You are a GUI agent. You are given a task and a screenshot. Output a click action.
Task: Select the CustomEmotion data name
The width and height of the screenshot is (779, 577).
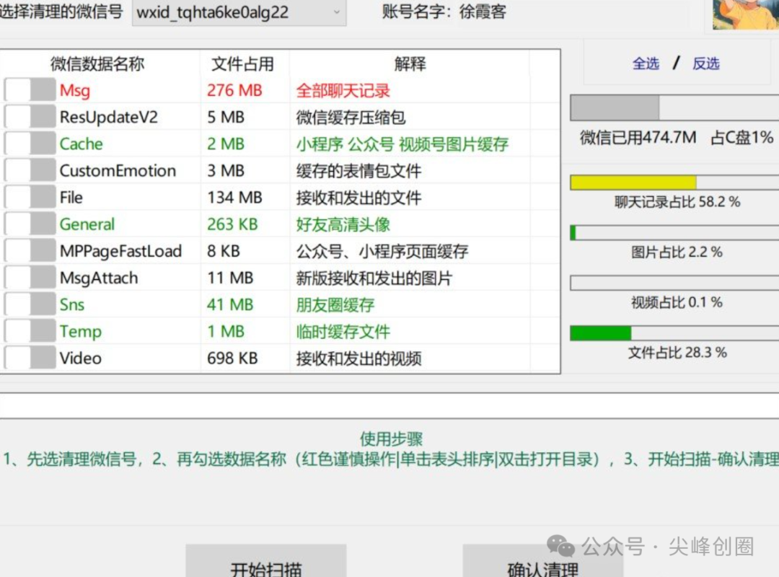[x=118, y=171]
